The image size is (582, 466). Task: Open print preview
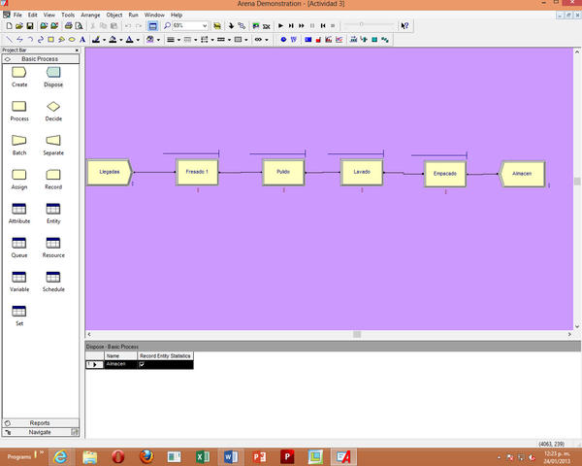[x=79, y=26]
